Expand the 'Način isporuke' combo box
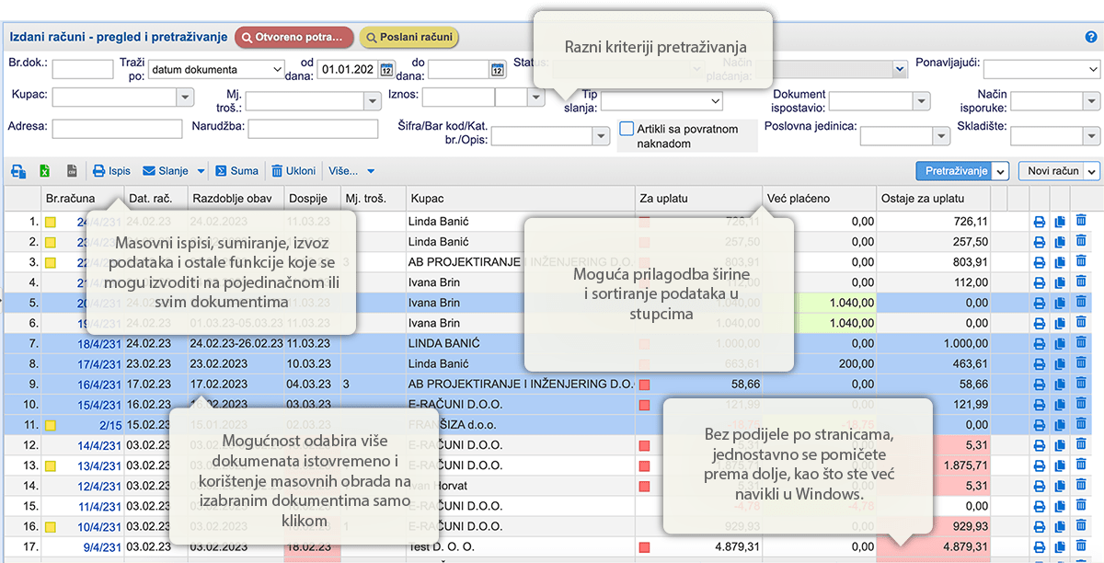 tap(1091, 102)
